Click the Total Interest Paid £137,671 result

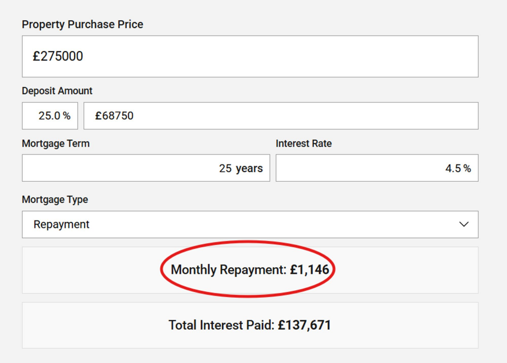(250, 325)
